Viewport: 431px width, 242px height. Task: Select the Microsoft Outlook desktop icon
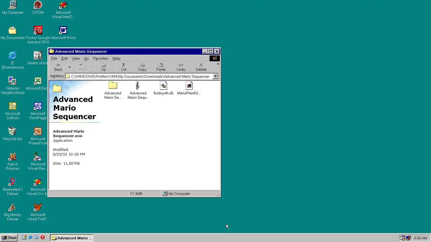click(13, 111)
